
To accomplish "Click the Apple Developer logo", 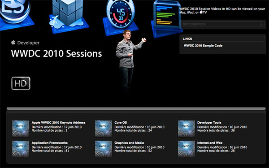I will [25, 43].
